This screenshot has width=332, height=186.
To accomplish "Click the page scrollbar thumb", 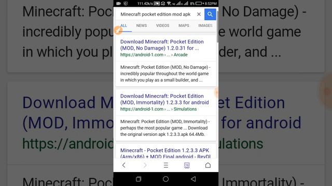I will (217, 26).
